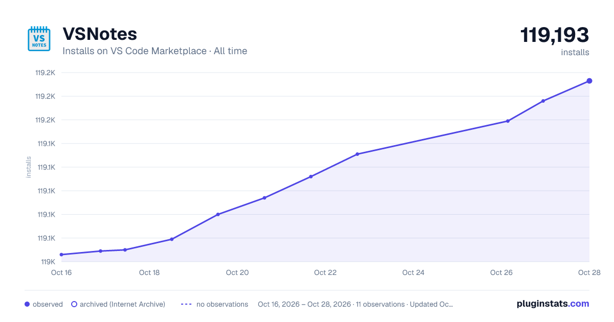Open the pluginstats.com link
The width and height of the screenshot is (614, 322).
click(x=553, y=304)
